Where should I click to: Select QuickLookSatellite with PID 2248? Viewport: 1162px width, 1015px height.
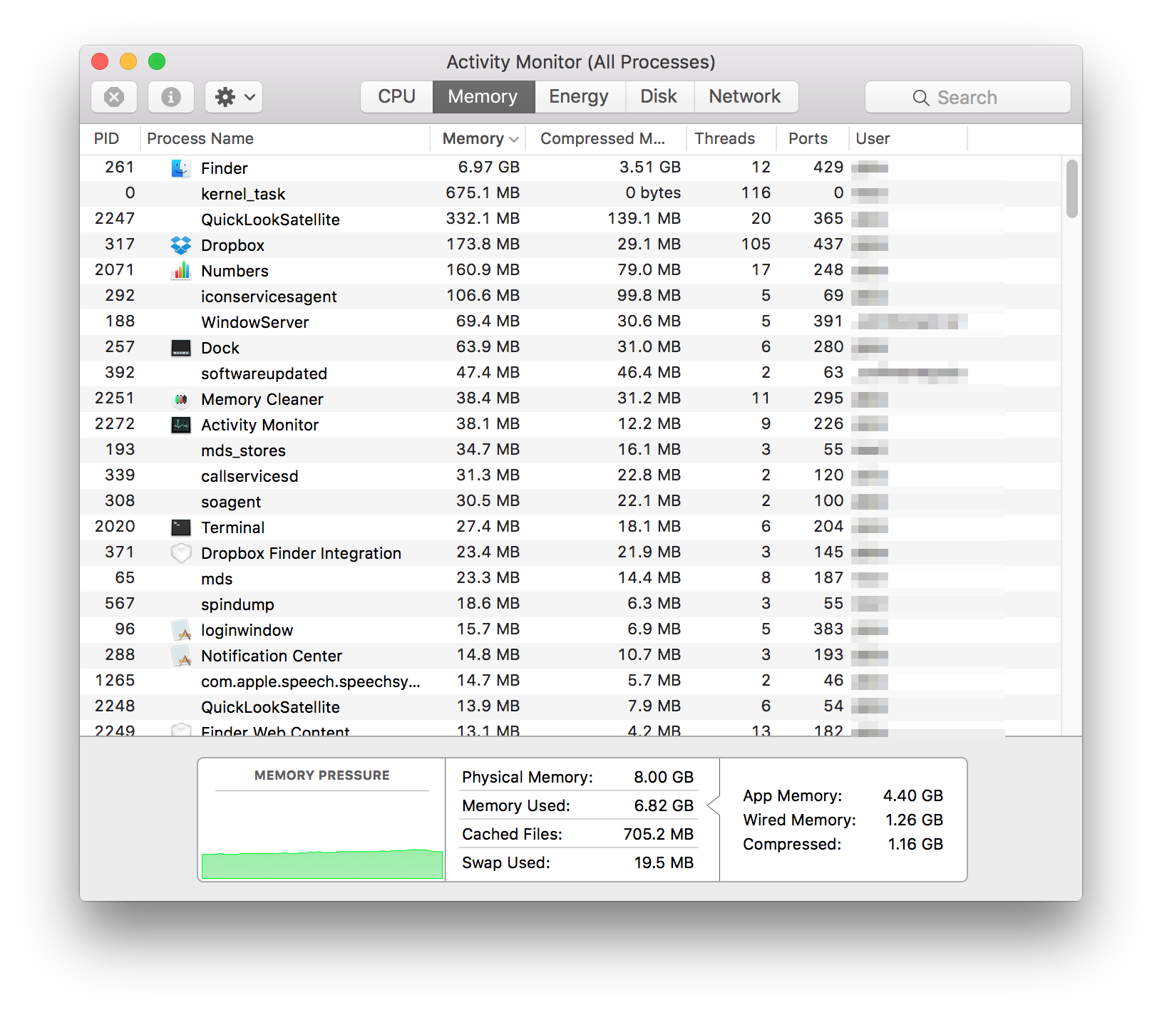570,707
